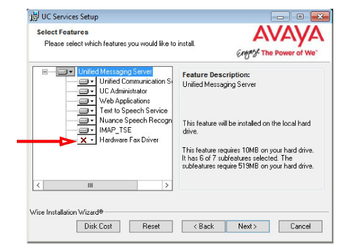The height and width of the screenshot is (251, 360).
Task: Open the Web Applications feature state dropdown
Action: click(x=86, y=101)
